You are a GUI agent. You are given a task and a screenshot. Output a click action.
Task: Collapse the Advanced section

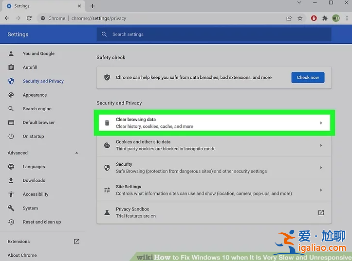[76, 153]
